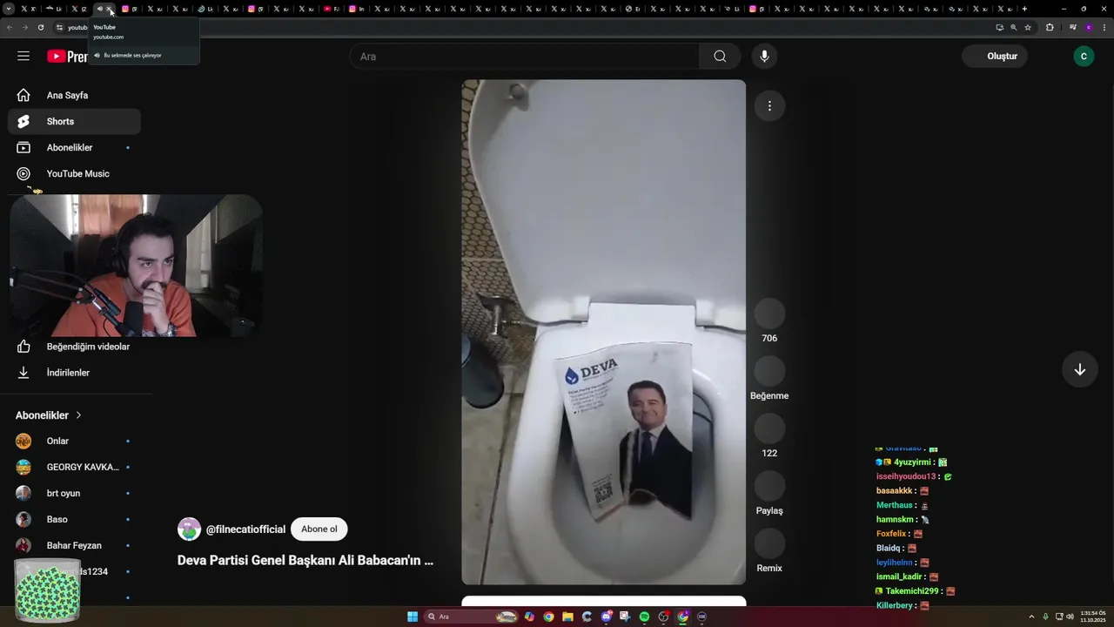Open YouTube Music from sidebar
Screen dimensions: 1114x627
pos(74,173)
